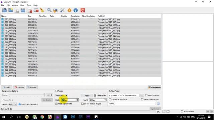Click the Apply resize button
Viewport: 214px width, 120px height.
87,96
